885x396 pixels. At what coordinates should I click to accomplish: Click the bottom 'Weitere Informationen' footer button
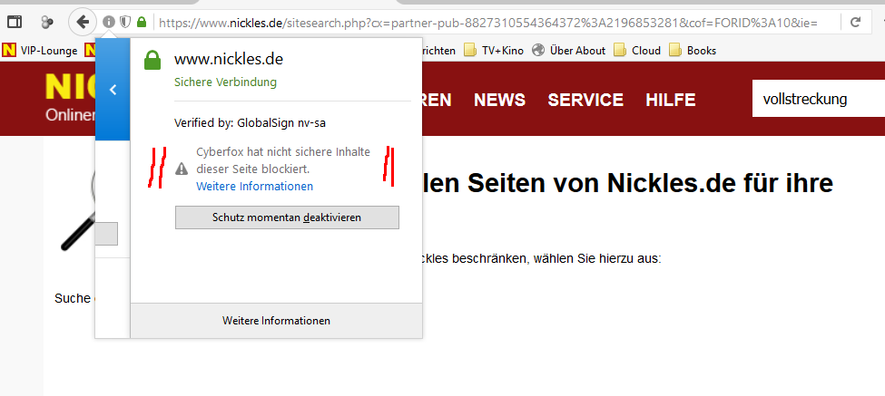pyautogui.click(x=276, y=321)
